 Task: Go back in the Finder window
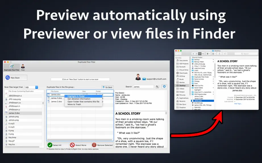(177, 54)
